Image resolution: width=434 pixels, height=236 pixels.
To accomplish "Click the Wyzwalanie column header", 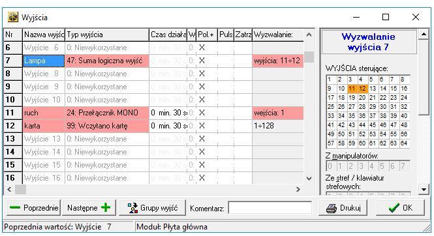I will 278,35.
